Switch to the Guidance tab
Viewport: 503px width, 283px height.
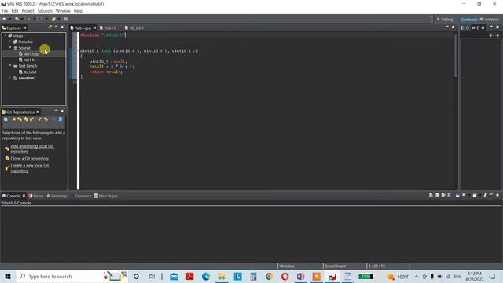(81, 196)
